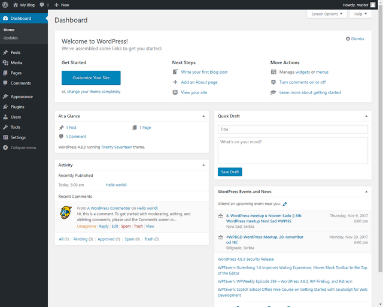Screen dimensions: 383x307
Task: Trash the WordPress Commenter comment
Action: coord(138,226)
